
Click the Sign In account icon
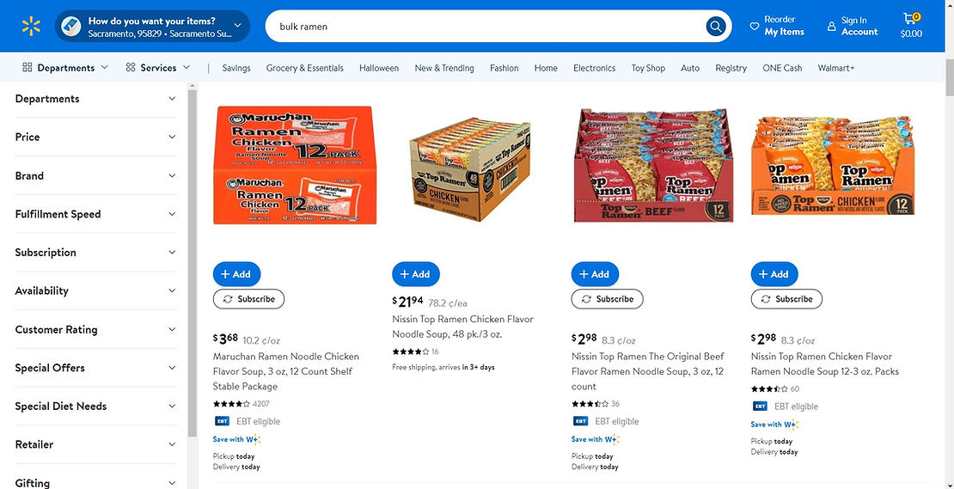831,27
